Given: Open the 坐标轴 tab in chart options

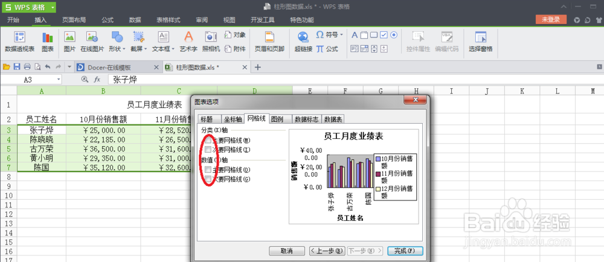Looking at the screenshot, I should coord(233,120).
